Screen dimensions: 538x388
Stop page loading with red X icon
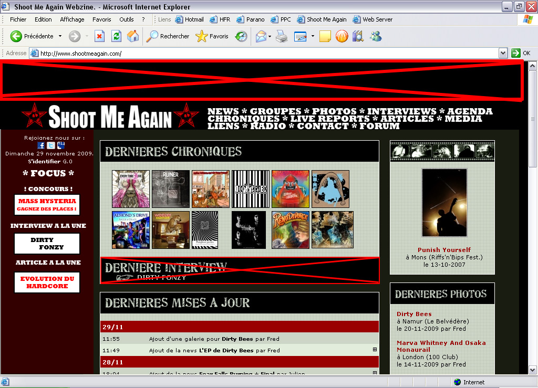tap(99, 36)
